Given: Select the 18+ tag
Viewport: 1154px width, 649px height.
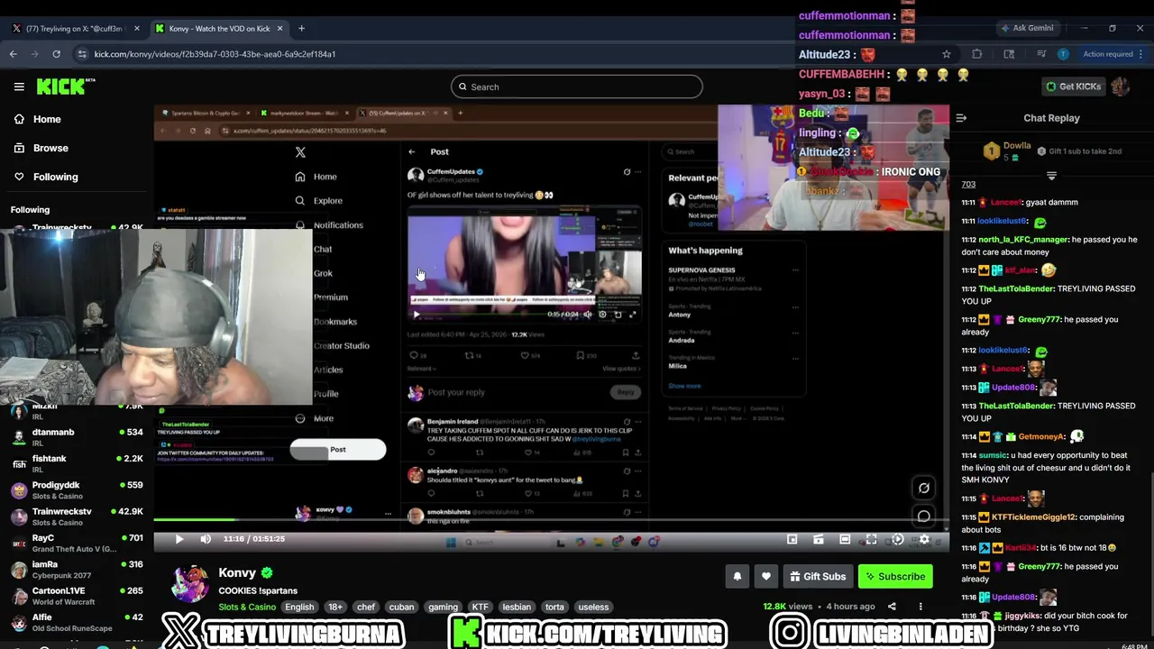Looking at the screenshot, I should click(335, 607).
